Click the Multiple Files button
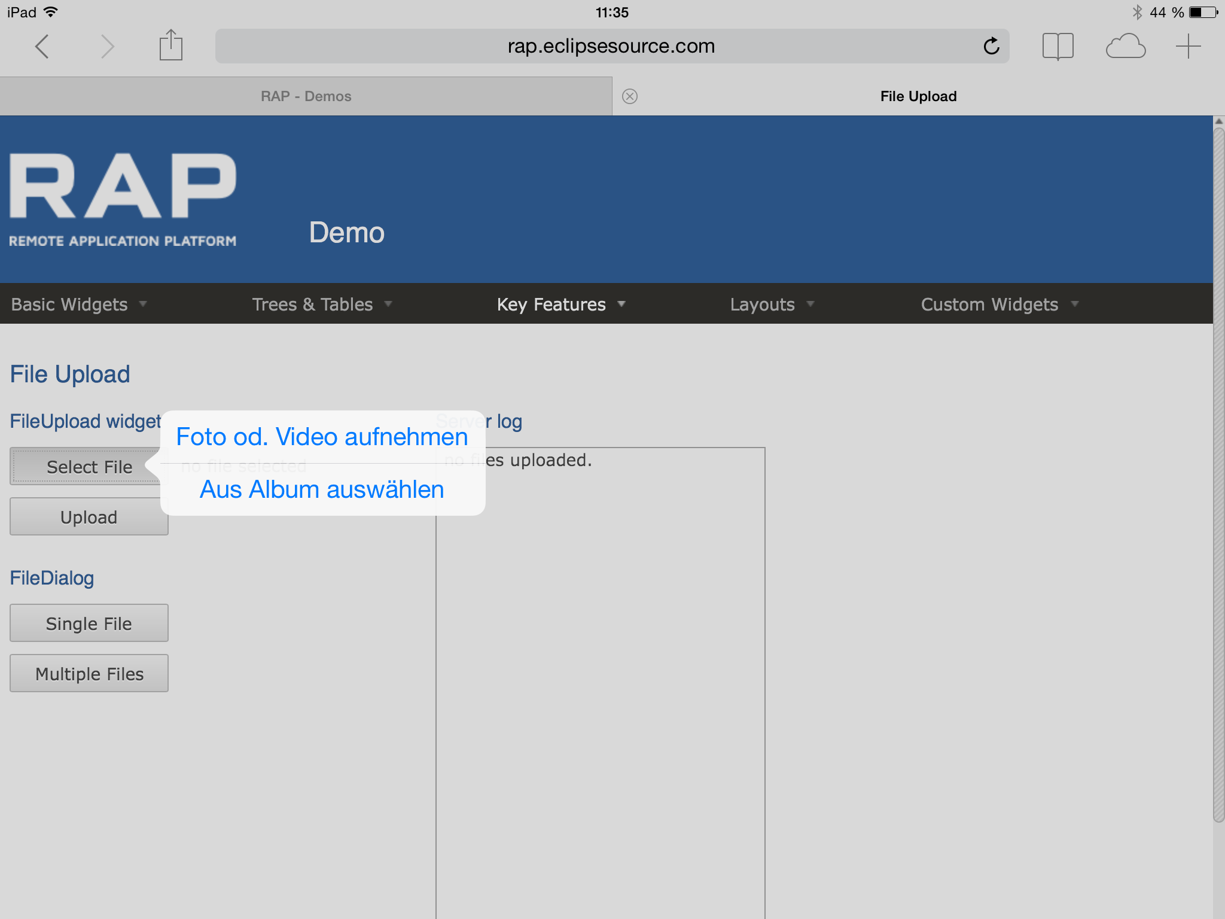Image resolution: width=1225 pixels, height=919 pixels. tap(89, 673)
